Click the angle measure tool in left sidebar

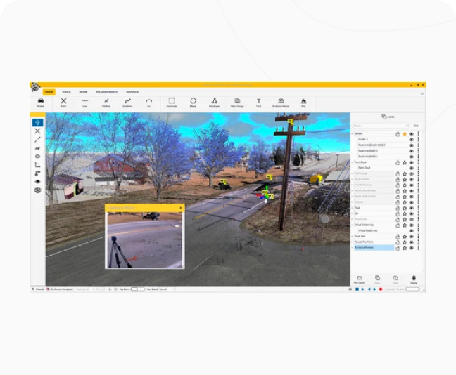click(x=37, y=165)
